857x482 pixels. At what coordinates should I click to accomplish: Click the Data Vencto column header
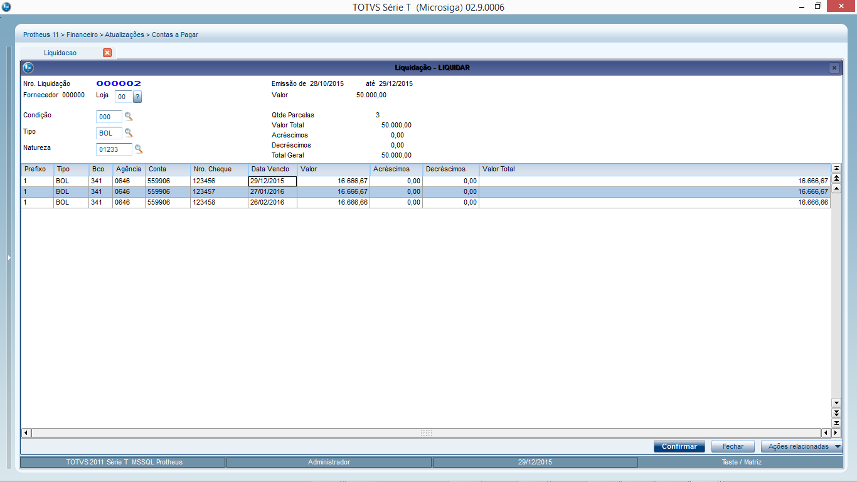pos(272,169)
